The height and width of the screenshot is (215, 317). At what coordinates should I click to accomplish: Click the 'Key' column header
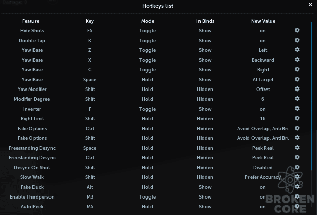point(90,21)
